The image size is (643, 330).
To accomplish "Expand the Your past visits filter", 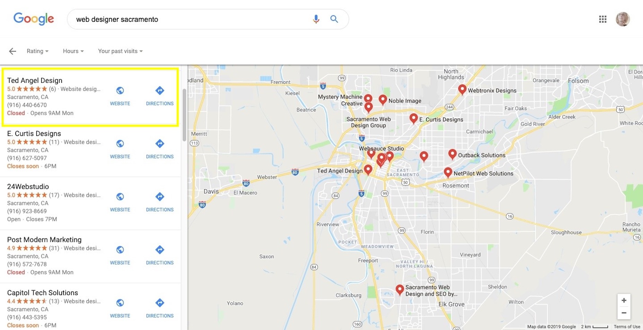I will 120,51.
